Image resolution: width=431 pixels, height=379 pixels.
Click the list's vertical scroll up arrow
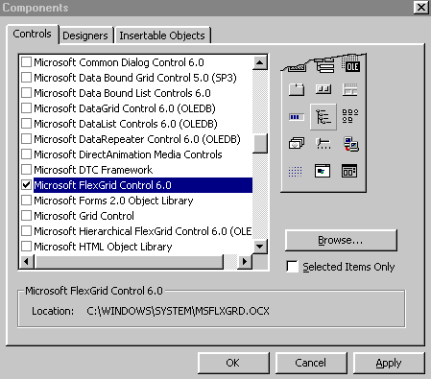260,62
